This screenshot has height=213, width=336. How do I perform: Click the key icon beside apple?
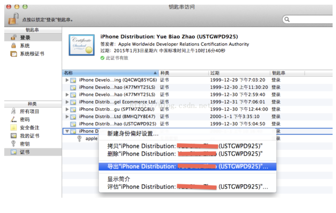[x=79, y=138]
